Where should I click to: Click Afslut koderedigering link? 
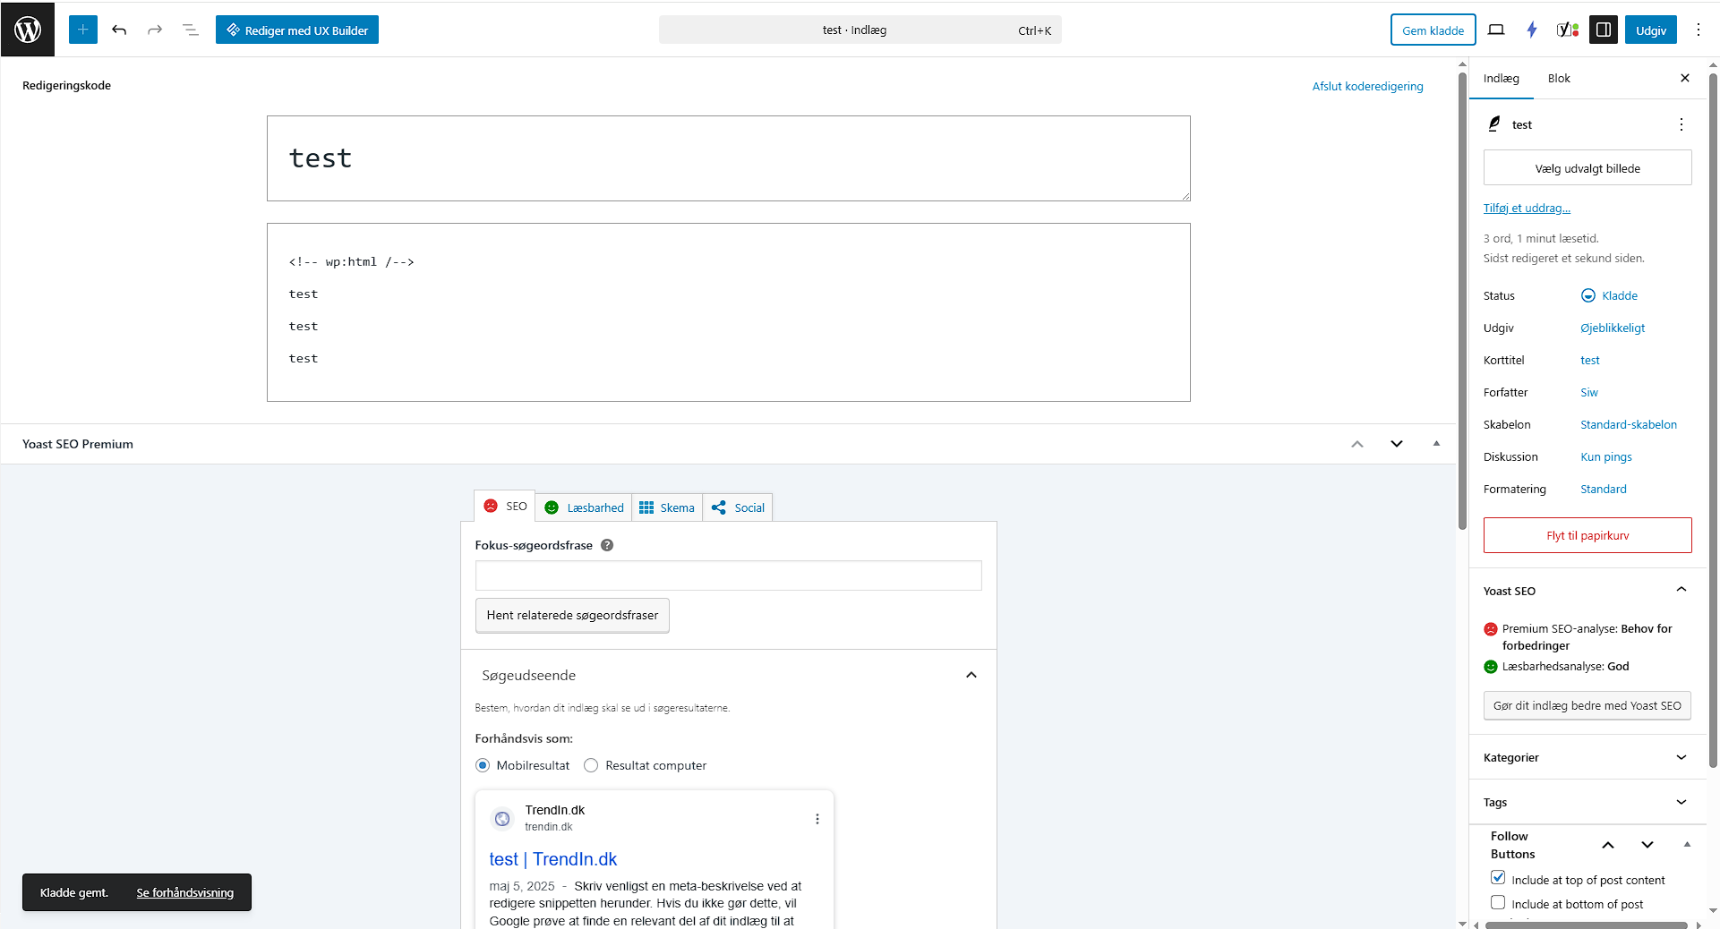(1367, 86)
